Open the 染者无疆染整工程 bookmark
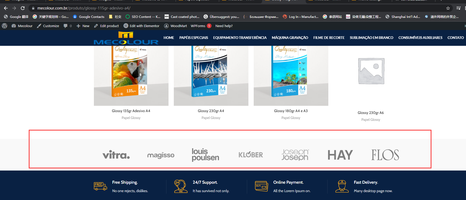The height and width of the screenshot is (200, 466). pos(363,17)
